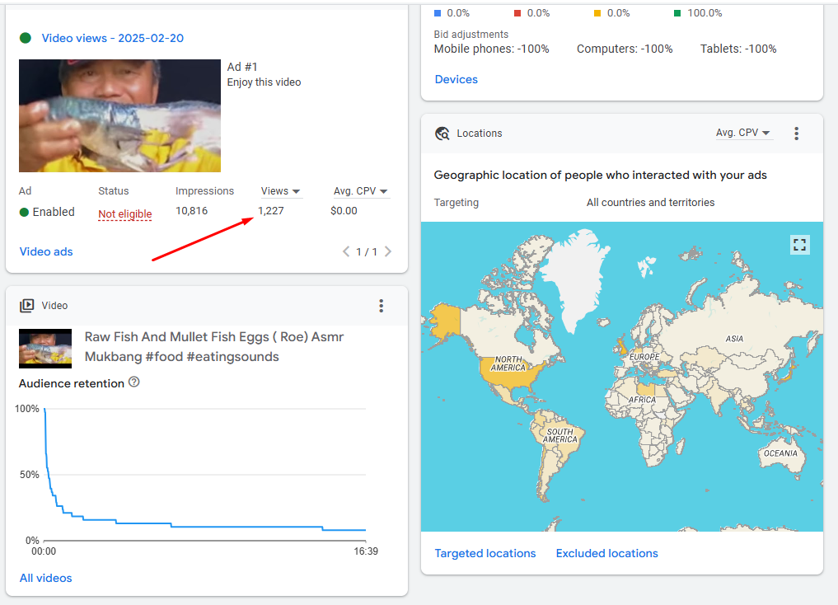
Task: Click the Audience retention help icon
Action: click(134, 382)
